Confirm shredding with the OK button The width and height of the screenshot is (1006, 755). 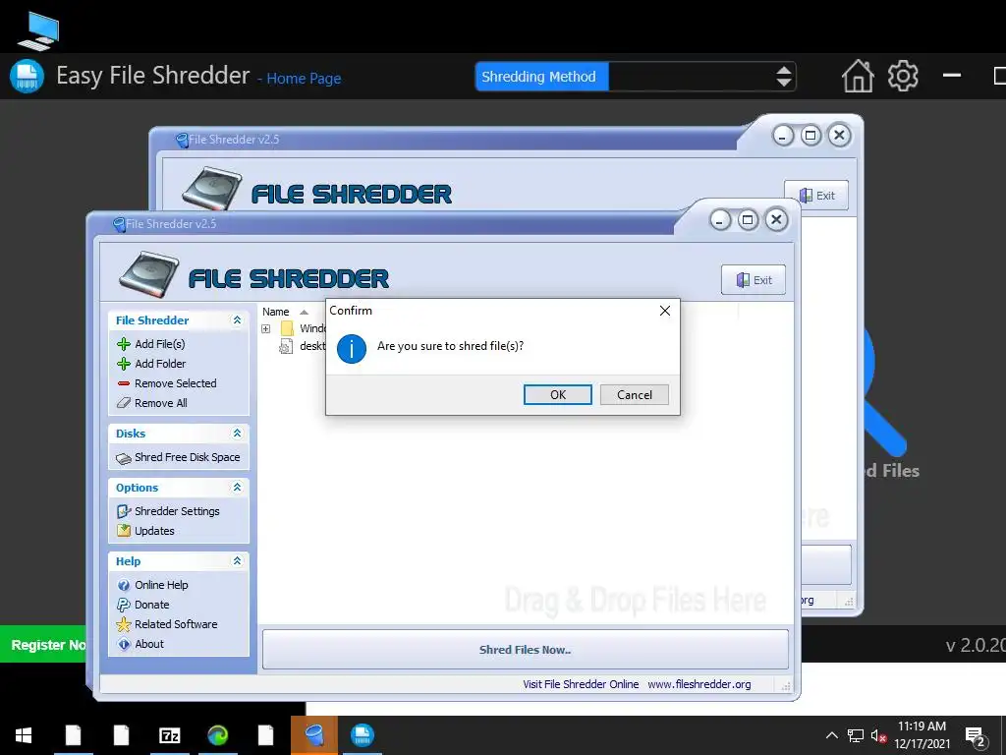[x=558, y=395]
